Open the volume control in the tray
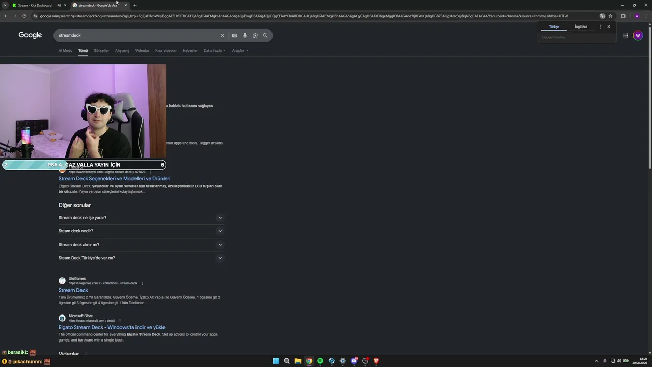The width and height of the screenshot is (652, 367). pyautogui.click(x=619, y=361)
